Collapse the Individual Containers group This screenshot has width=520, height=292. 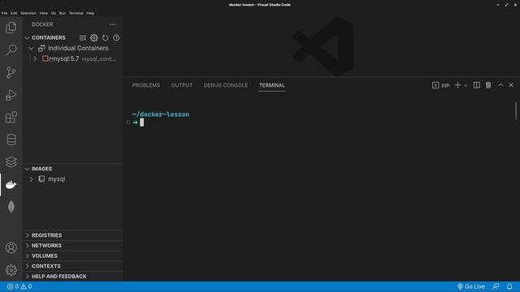pyautogui.click(x=31, y=49)
